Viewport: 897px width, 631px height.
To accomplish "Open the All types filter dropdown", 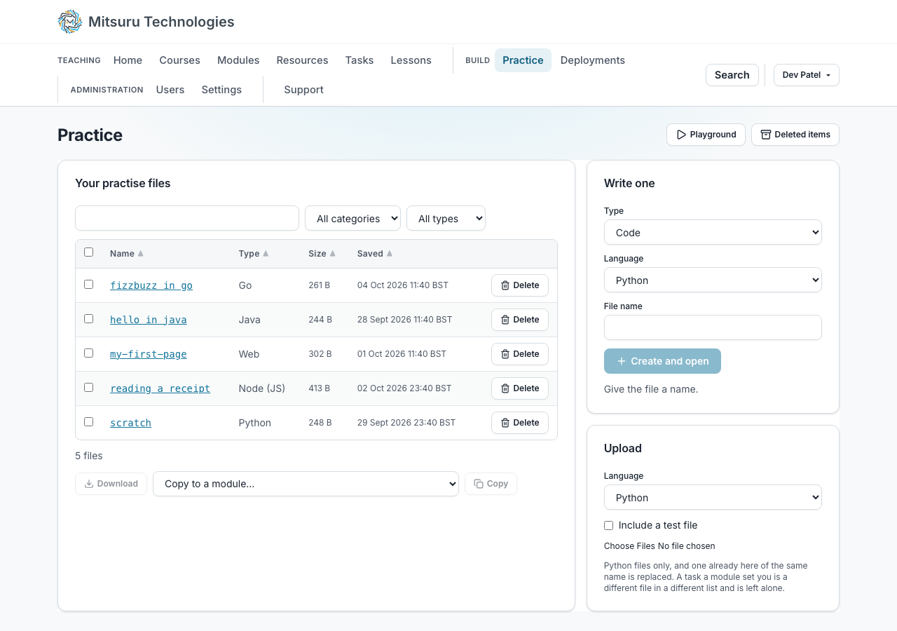I will [x=446, y=218].
